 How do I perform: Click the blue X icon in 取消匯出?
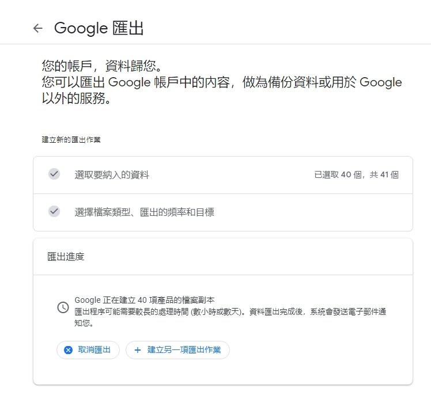click(x=68, y=350)
